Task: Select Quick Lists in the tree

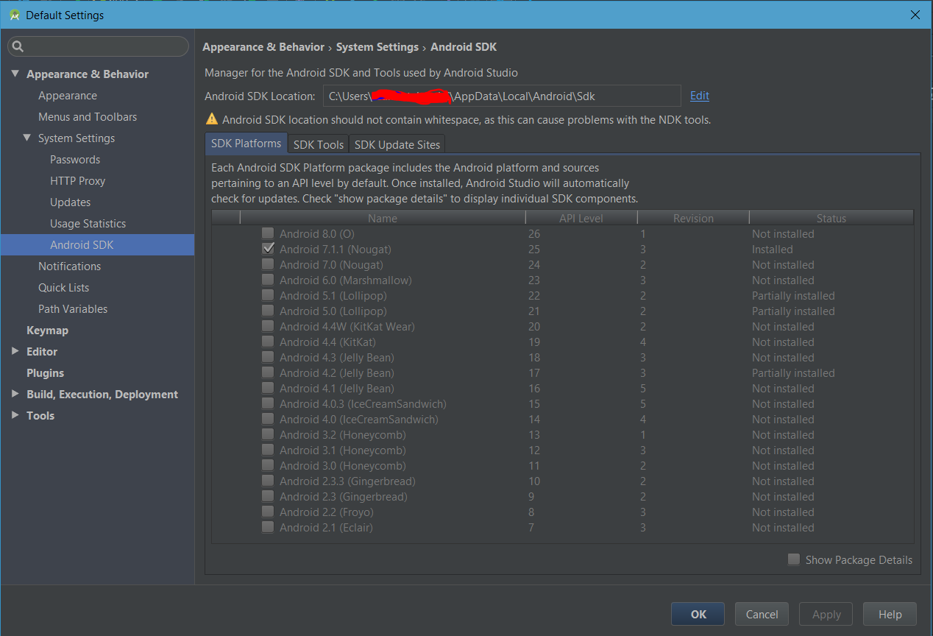Action: [64, 288]
